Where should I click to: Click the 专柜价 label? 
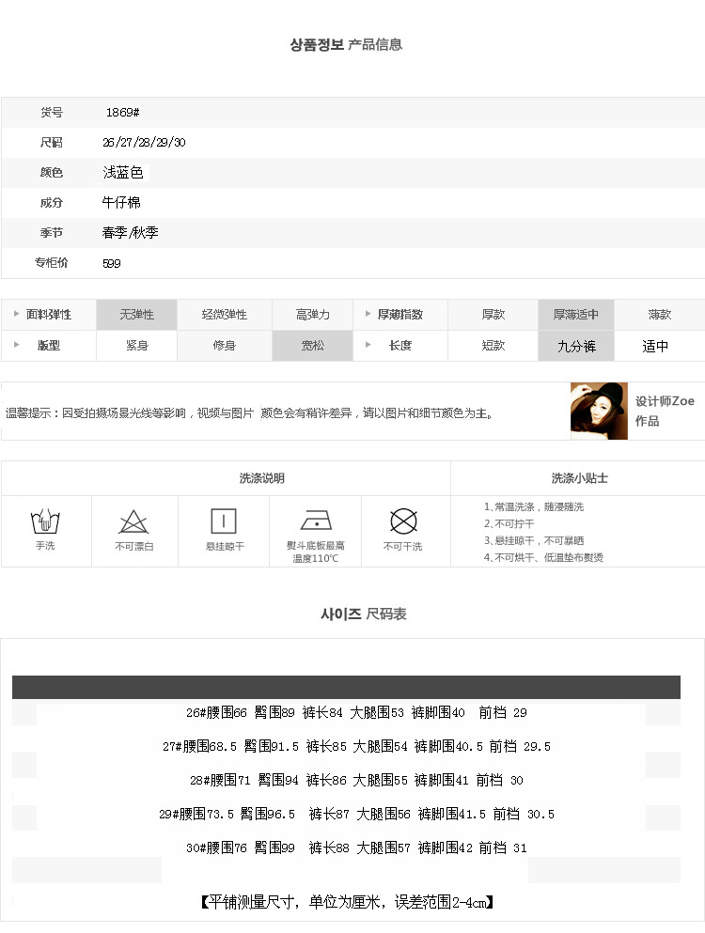[51, 263]
